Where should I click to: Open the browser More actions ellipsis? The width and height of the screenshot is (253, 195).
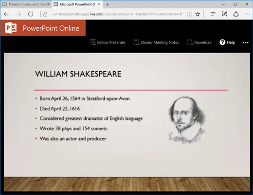click(x=247, y=14)
